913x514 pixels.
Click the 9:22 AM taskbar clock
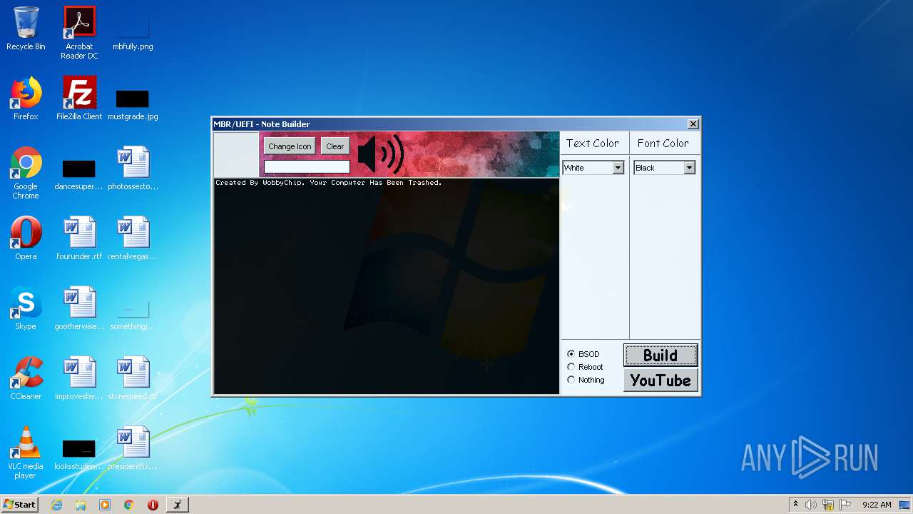tap(877, 505)
